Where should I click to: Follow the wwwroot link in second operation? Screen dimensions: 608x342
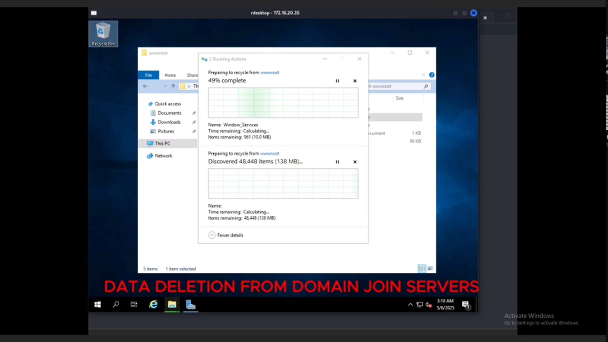(x=270, y=154)
